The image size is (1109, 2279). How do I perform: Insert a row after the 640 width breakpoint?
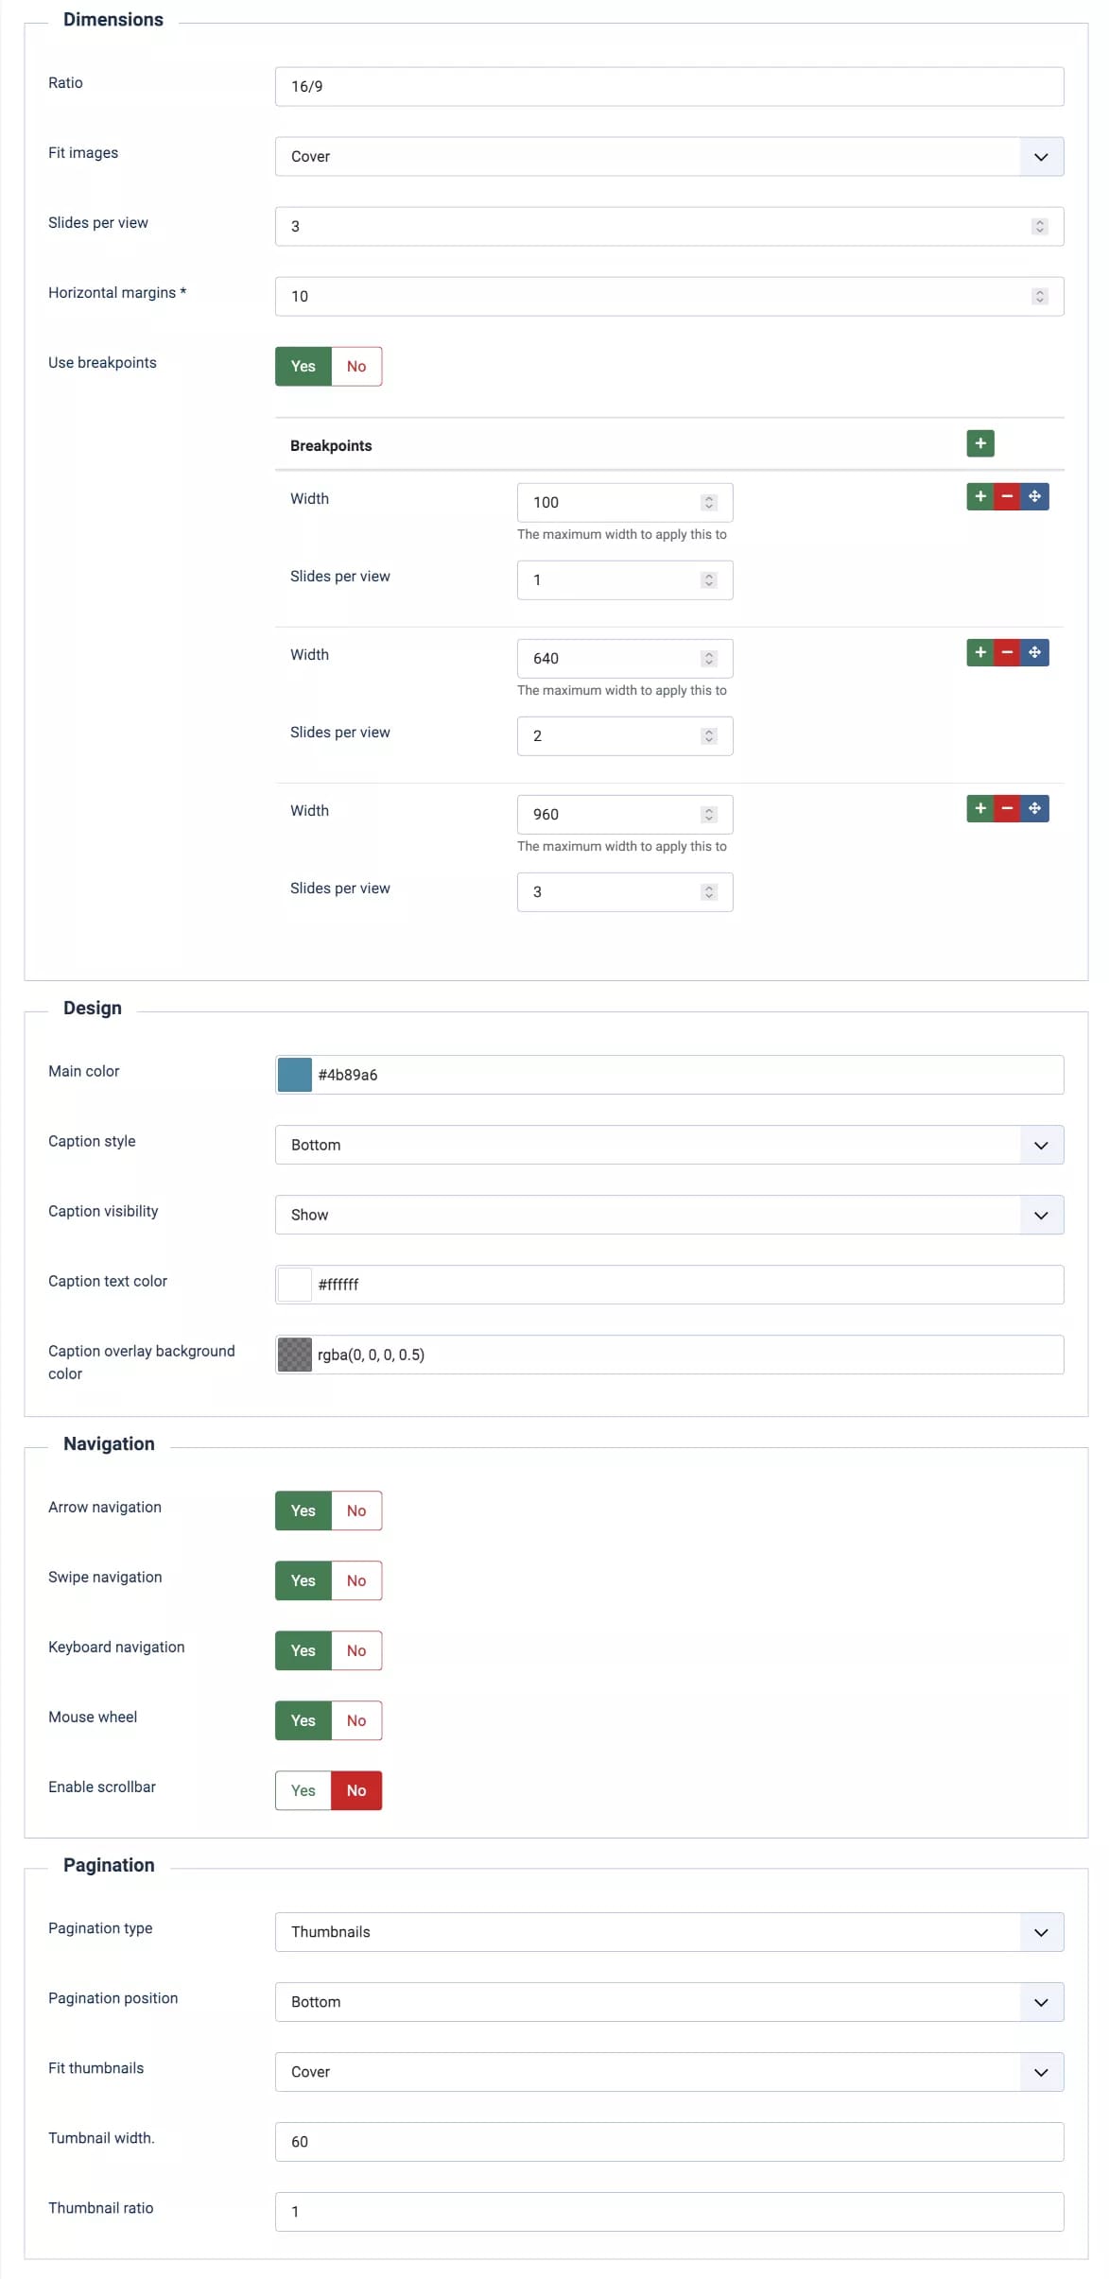click(x=979, y=652)
